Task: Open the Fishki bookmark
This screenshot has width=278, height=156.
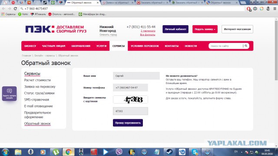Action: (x=23, y=14)
